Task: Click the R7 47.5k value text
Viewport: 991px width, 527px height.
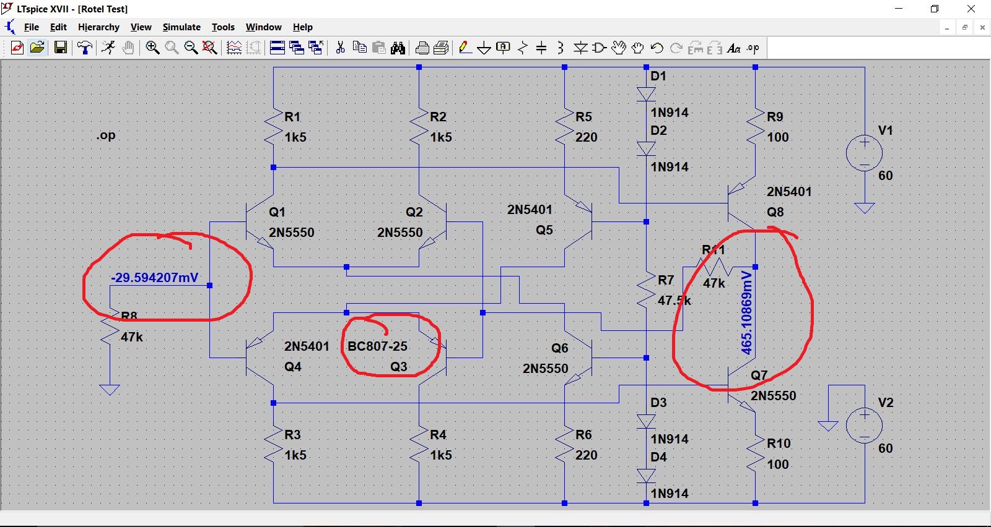Action: click(674, 301)
